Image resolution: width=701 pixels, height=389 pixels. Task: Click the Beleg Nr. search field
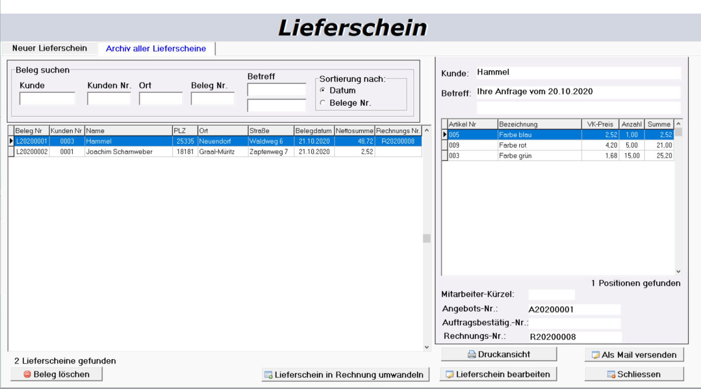[x=212, y=99]
